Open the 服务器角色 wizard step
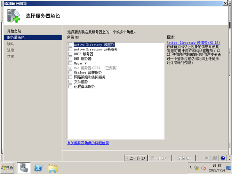232x174 pixels. click(33, 38)
